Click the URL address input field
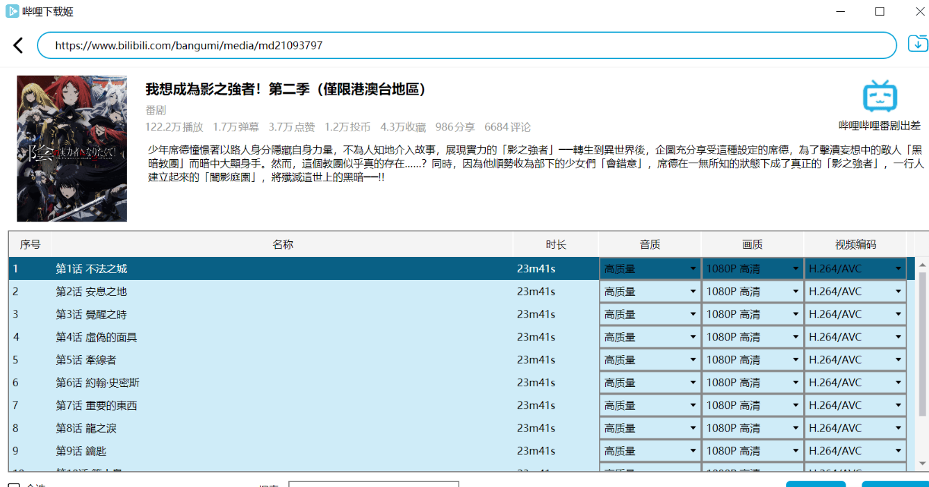 (x=467, y=46)
